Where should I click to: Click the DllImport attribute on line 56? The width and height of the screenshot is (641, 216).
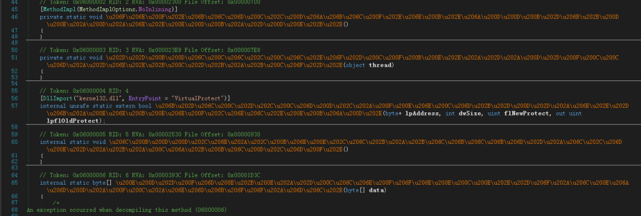click(55, 98)
